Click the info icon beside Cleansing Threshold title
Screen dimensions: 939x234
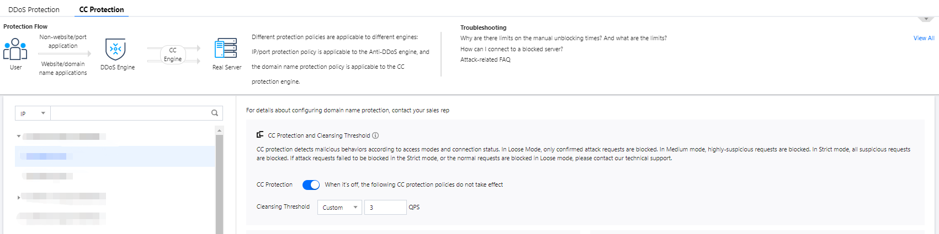(x=375, y=135)
